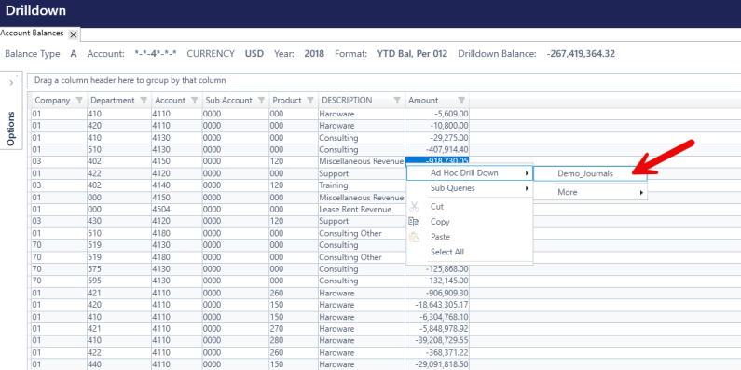Select department 595 cell
741x370 pixels.
click(119, 281)
